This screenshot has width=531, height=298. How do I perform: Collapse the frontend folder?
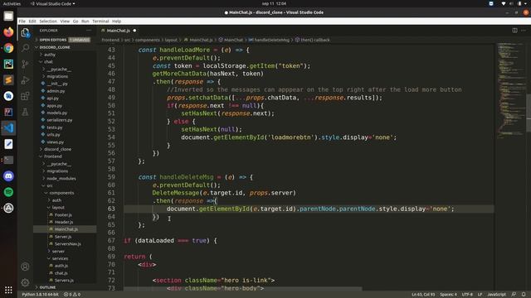(x=52, y=156)
